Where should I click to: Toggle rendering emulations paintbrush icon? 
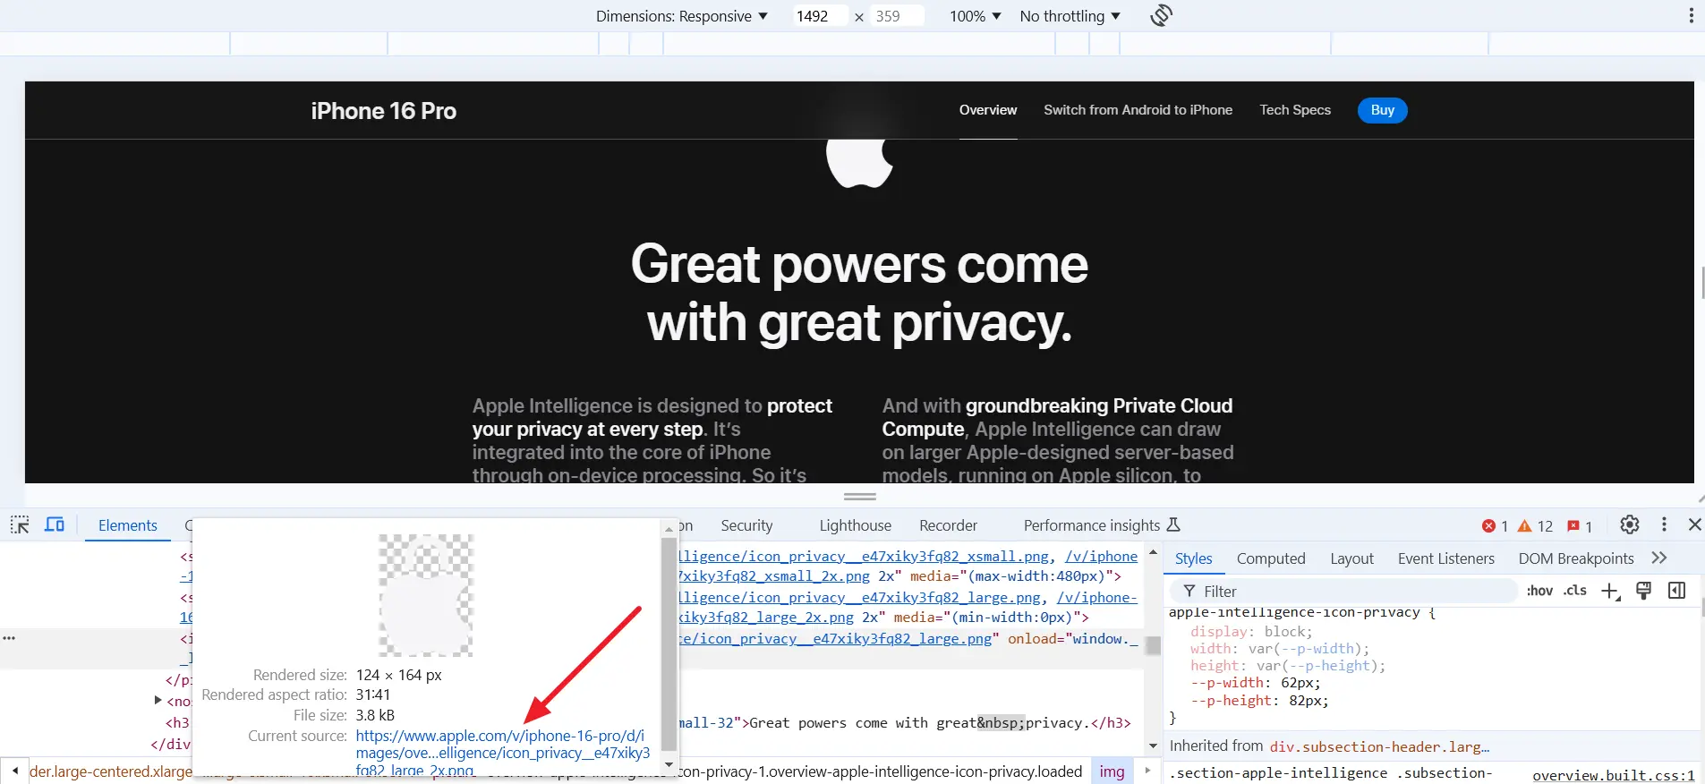point(1644,591)
